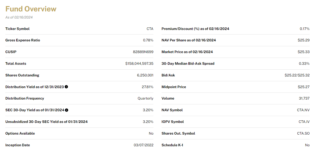Click the Schedule K-1 label
The image size is (320, 160).
(x=172, y=145)
